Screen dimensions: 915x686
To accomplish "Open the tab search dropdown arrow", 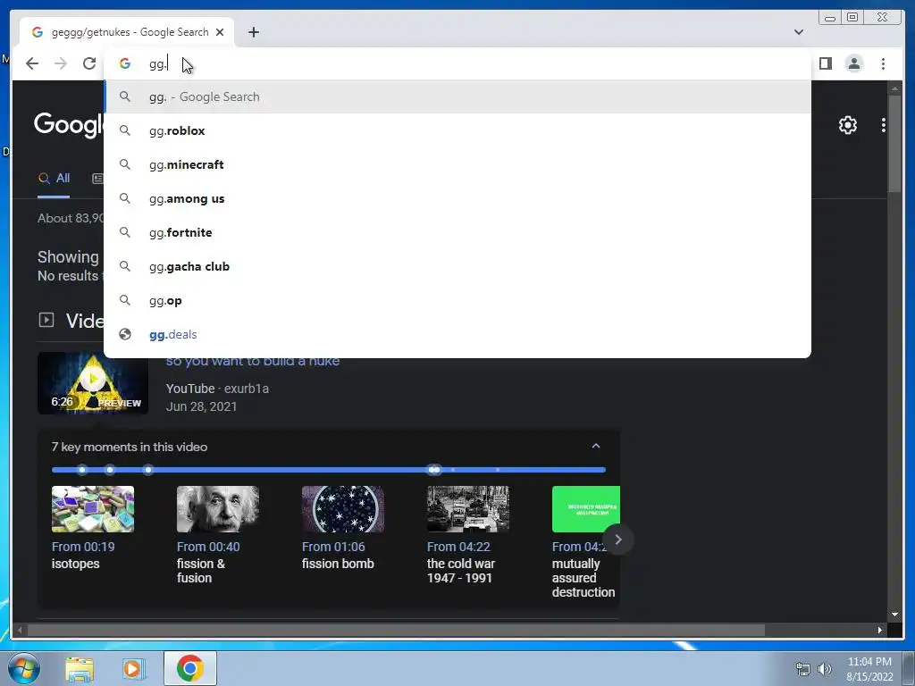I will (799, 32).
